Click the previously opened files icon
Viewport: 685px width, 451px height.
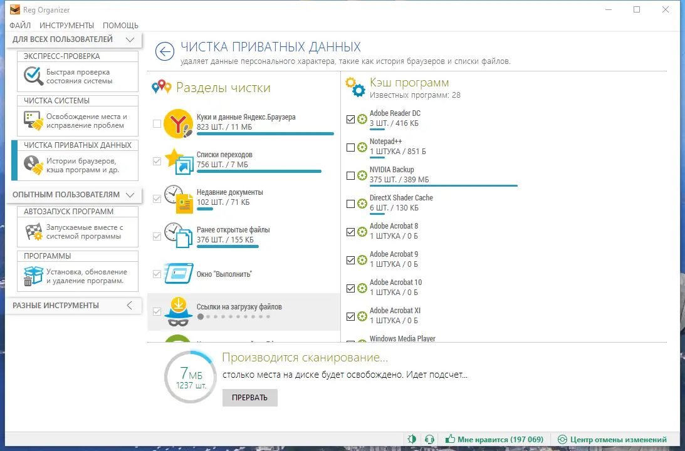click(178, 236)
